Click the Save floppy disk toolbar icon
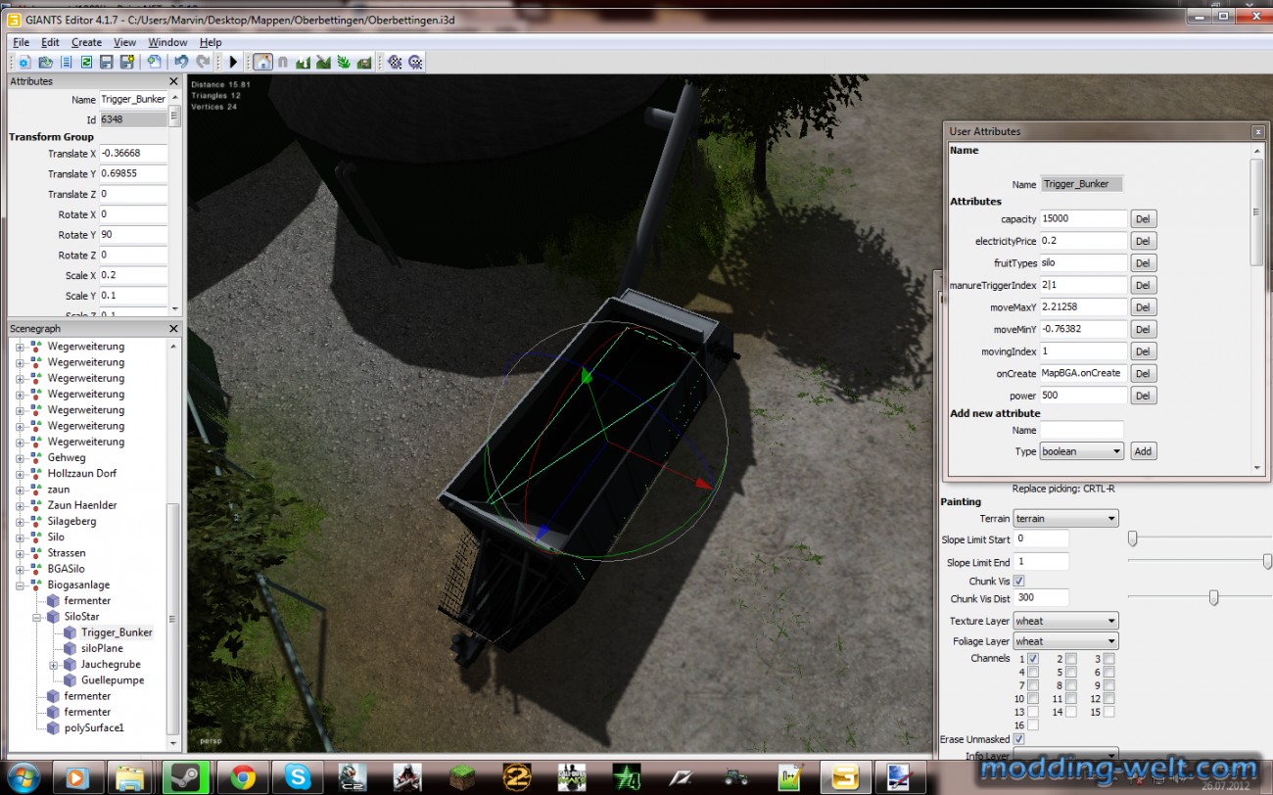Screen dimensions: 1273x795 107,62
